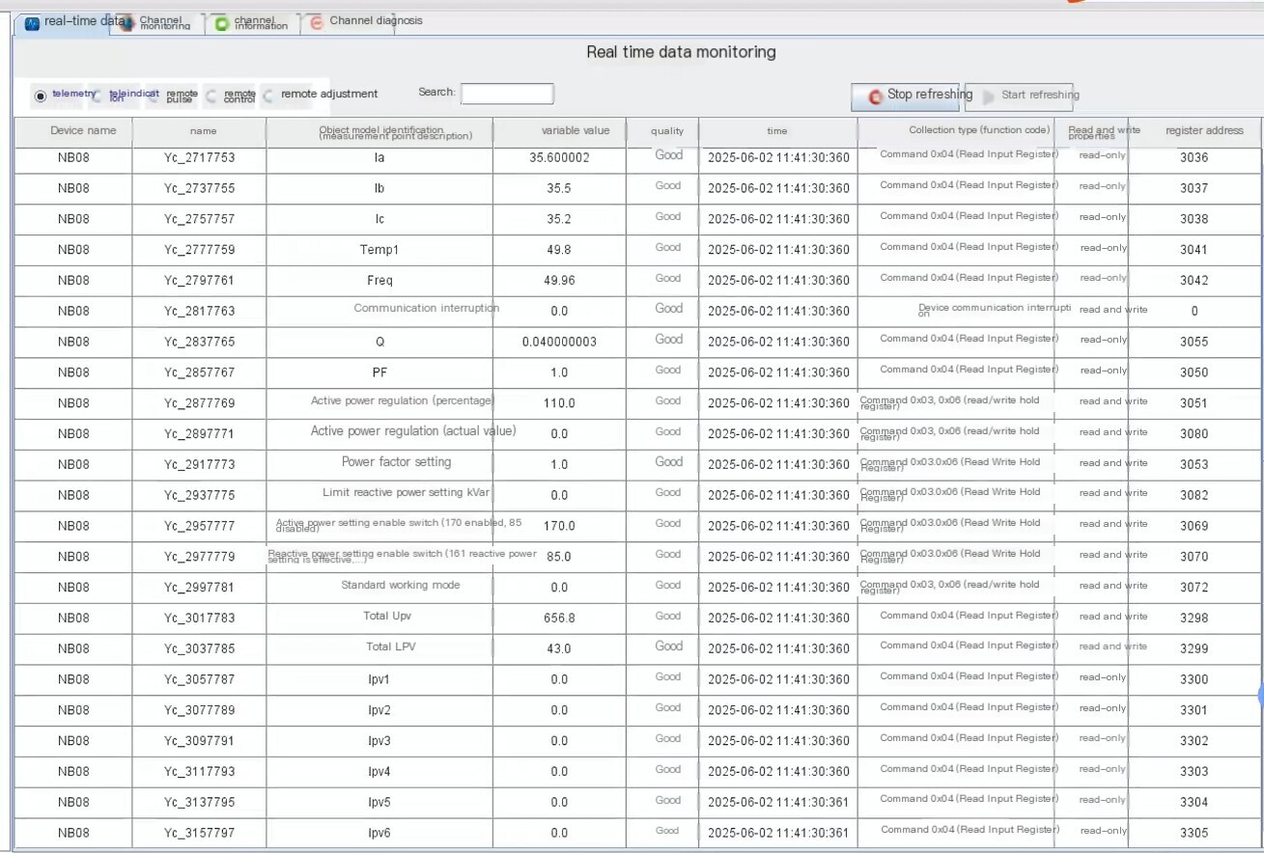The image size is (1264, 853).
Task: Click the green channel information tab icon
Action: [222, 24]
